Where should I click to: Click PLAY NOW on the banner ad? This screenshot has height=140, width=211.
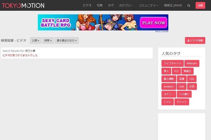pyautogui.click(x=153, y=23)
